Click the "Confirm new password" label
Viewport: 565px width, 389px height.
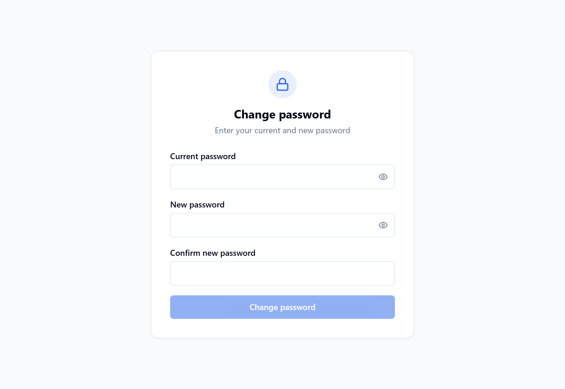pos(212,253)
